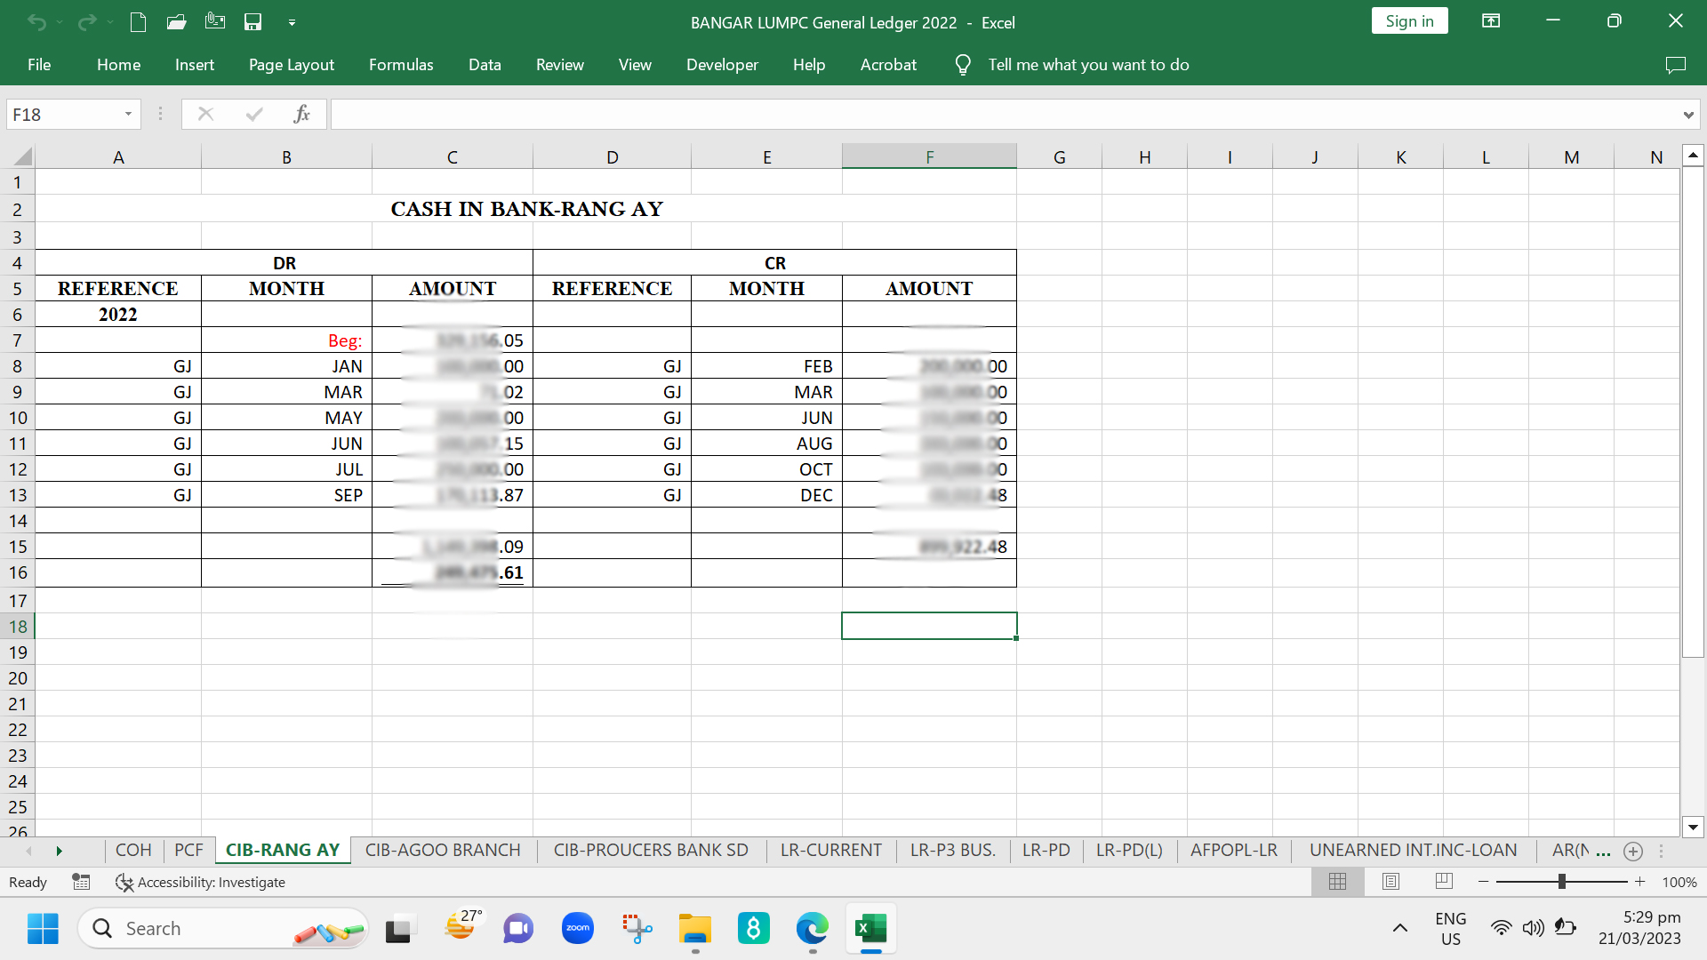
Task: Switch to Normal view mode
Action: 1337,882
